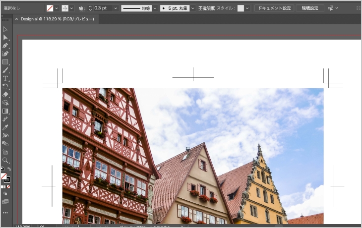Viewport: 362px width, 228px height.
Task: Reset to default fill and stroke
Action: 2,169
